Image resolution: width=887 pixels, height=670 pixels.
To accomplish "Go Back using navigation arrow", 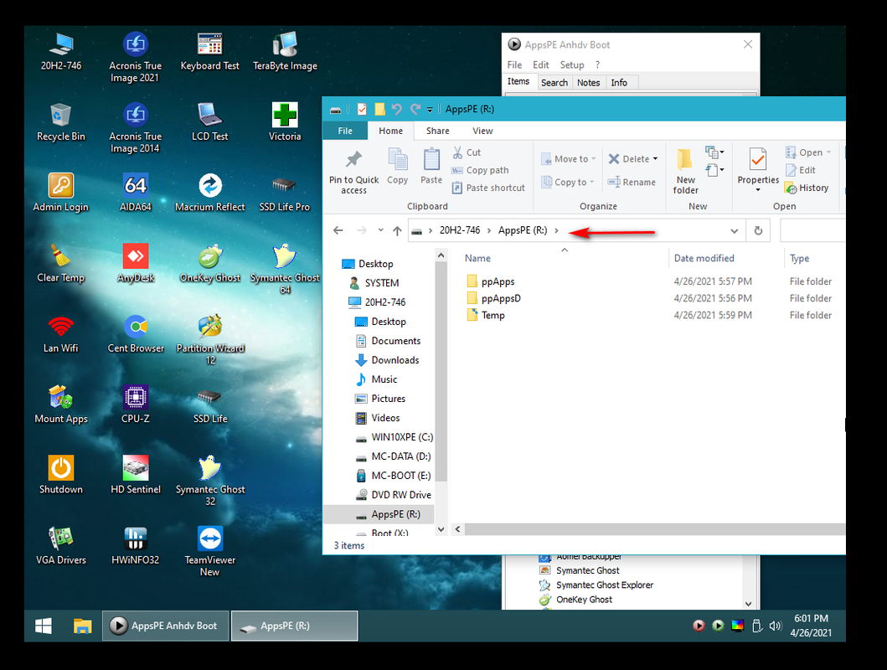I will 338,230.
